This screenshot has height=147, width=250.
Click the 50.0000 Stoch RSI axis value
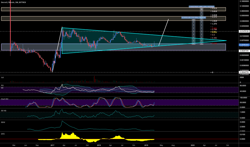[243, 103]
